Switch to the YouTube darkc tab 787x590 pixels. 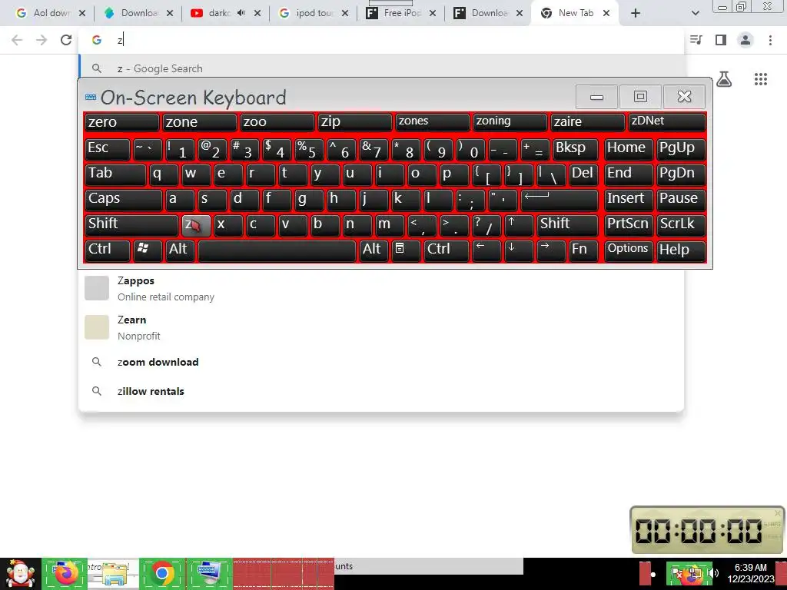(x=225, y=14)
